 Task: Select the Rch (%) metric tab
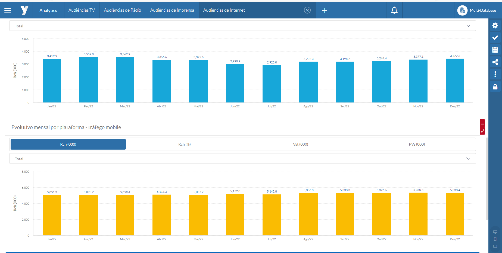(184, 144)
